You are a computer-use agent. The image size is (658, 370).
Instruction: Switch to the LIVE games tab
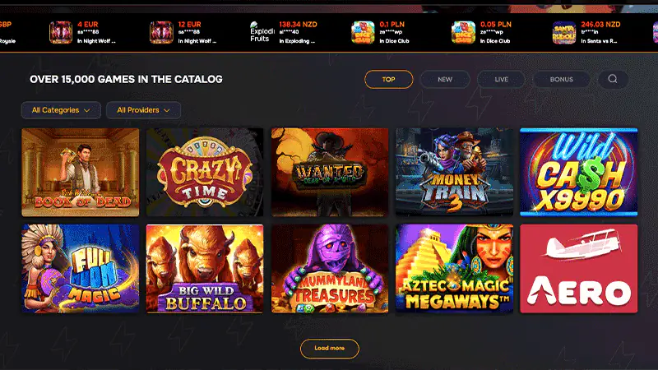501,79
